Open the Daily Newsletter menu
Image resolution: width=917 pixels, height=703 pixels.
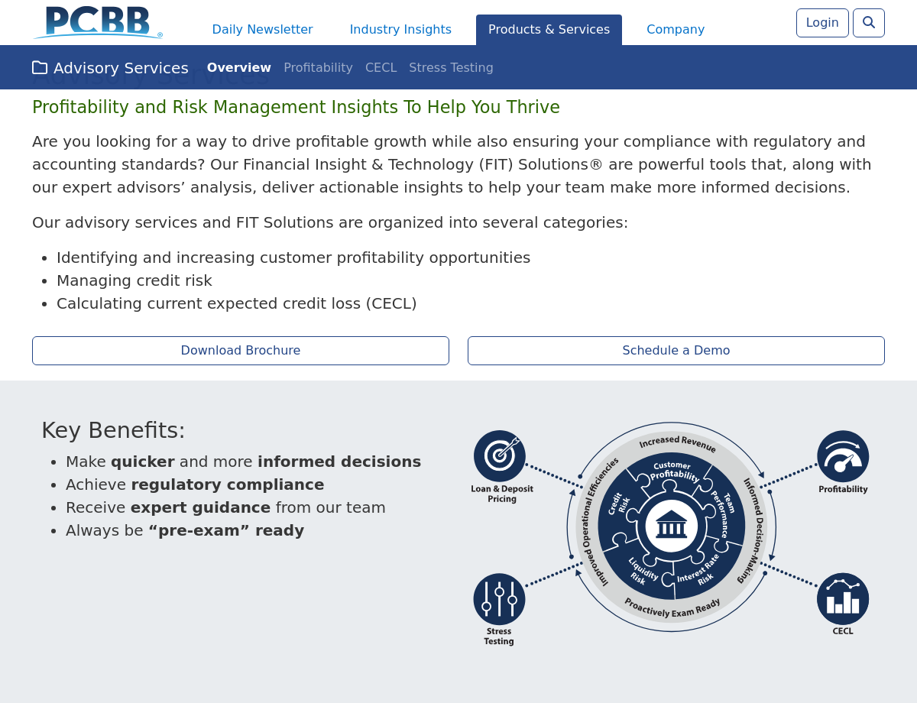(x=262, y=30)
